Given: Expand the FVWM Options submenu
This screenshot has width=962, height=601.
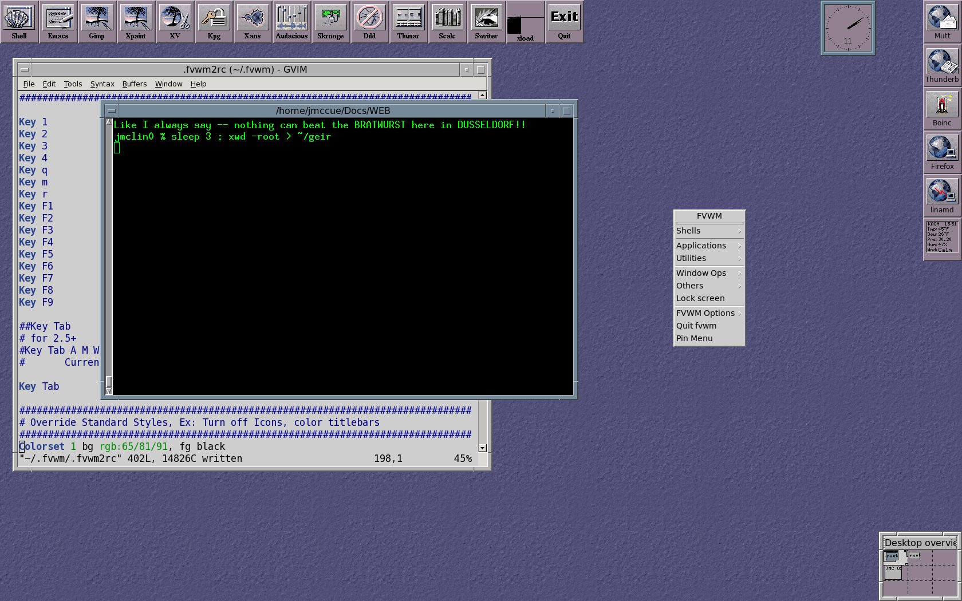Looking at the screenshot, I should pyautogui.click(x=709, y=313).
